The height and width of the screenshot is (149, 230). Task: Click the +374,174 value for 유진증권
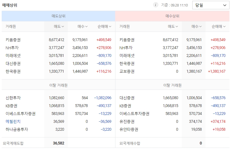(x=218, y=121)
